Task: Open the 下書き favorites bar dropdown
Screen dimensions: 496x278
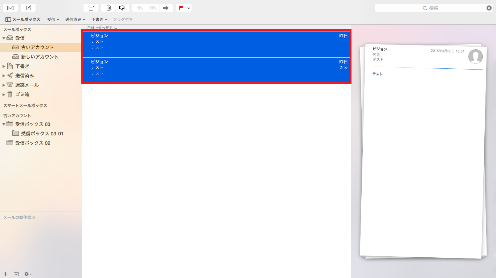Action: click(x=99, y=20)
